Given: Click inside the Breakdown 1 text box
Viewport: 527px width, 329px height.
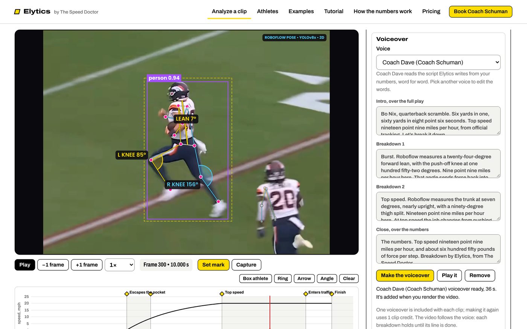Looking at the screenshot, I should click(x=438, y=164).
